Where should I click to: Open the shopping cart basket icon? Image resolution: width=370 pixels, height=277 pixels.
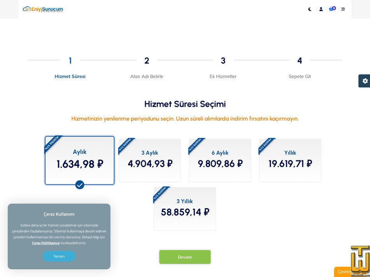pyautogui.click(x=331, y=9)
